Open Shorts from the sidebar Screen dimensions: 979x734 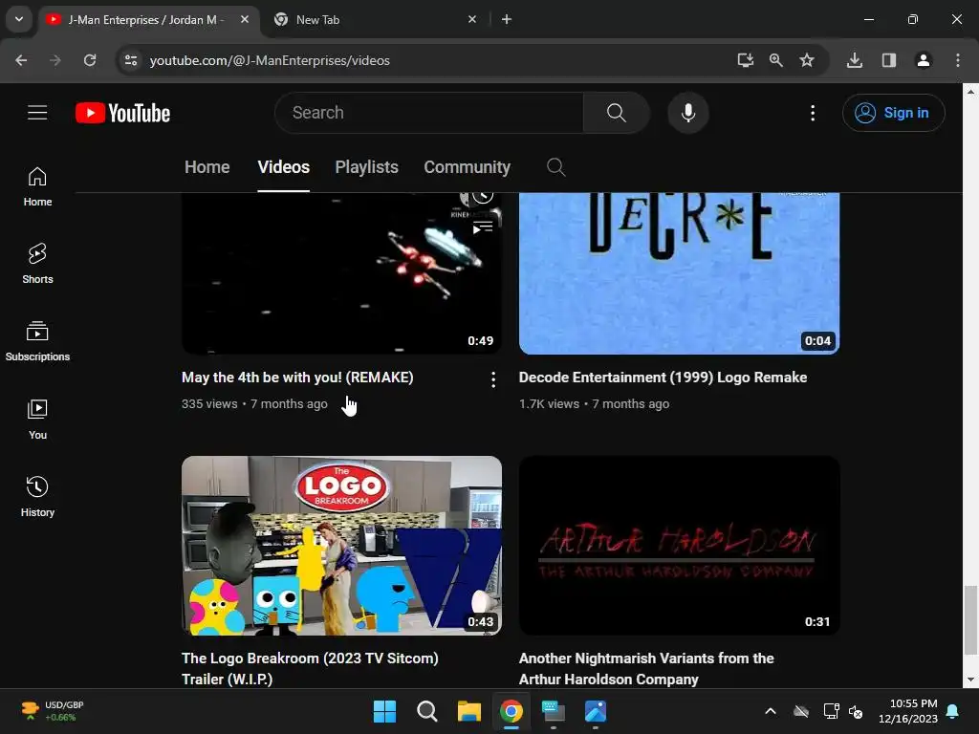pos(37,264)
